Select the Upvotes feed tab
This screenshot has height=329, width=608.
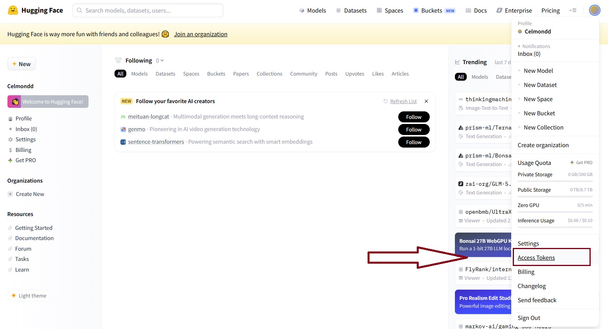pos(355,74)
